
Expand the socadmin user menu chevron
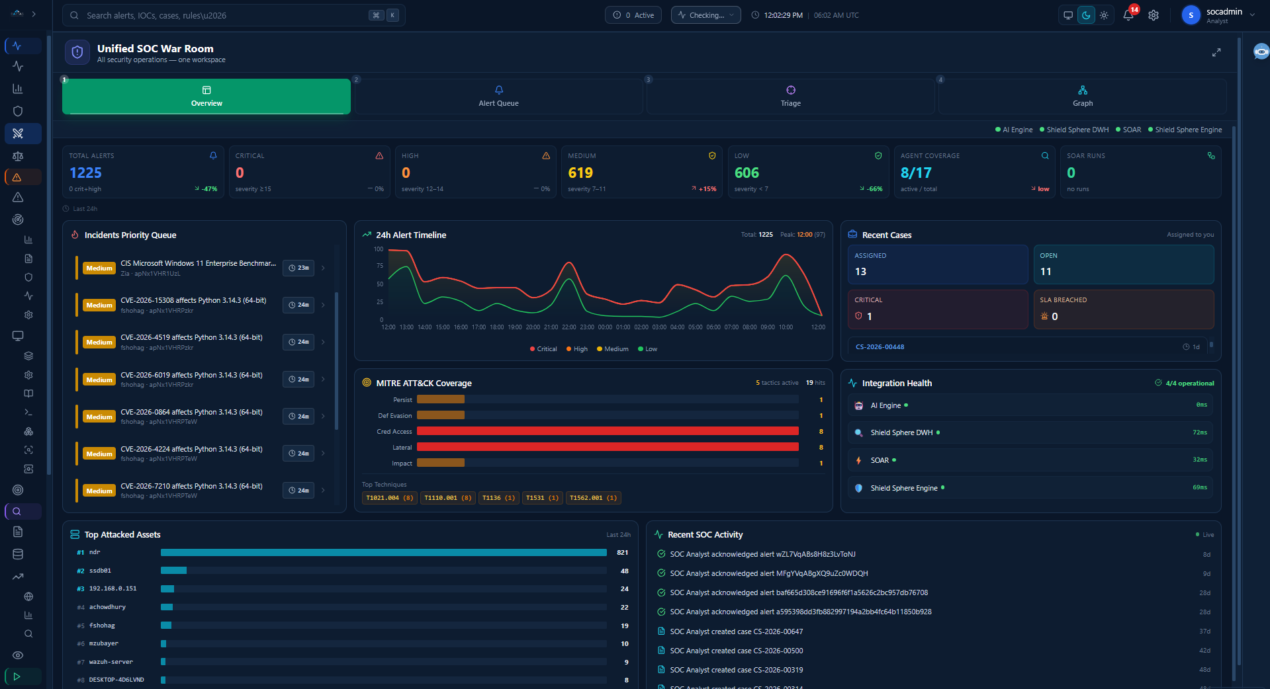1252,15
